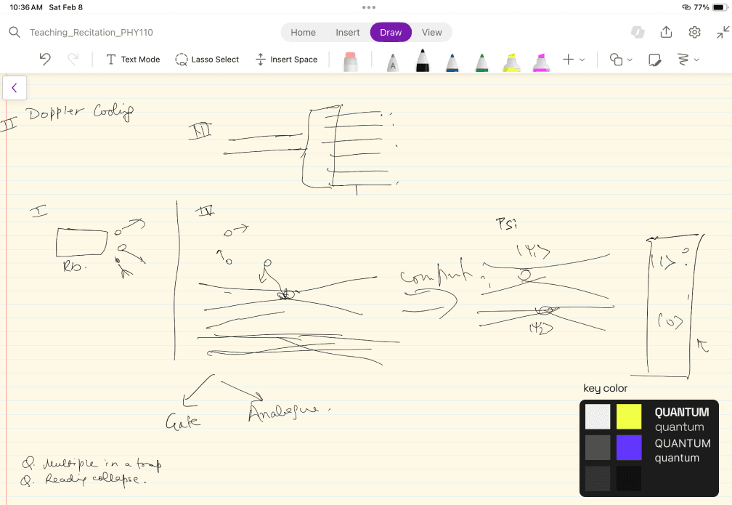Tap the share icon
The height and width of the screenshot is (505, 732).
[666, 32]
